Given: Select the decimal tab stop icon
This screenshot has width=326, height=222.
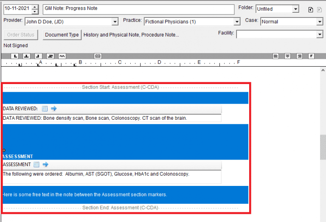Looking at the screenshot, I should point(51,56).
